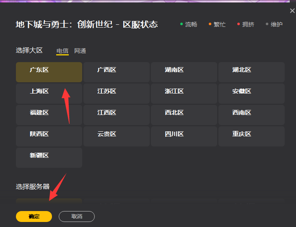The height and width of the screenshot is (227, 296).
Task: Select the 浙江区 region
Action: pyautogui.click(x=184, y=94)
